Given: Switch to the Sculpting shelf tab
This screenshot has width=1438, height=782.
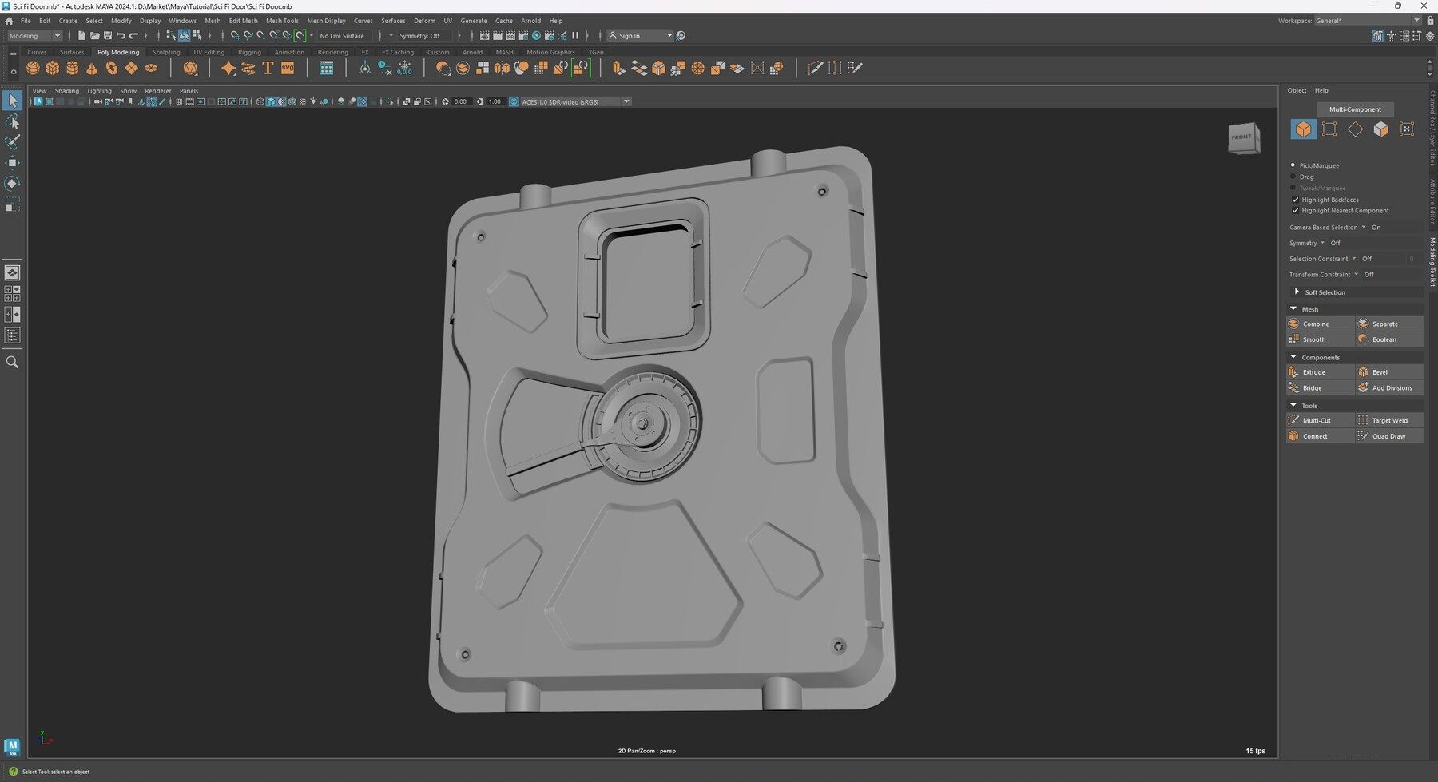Looking at the screenshot, I should point(166,53).
